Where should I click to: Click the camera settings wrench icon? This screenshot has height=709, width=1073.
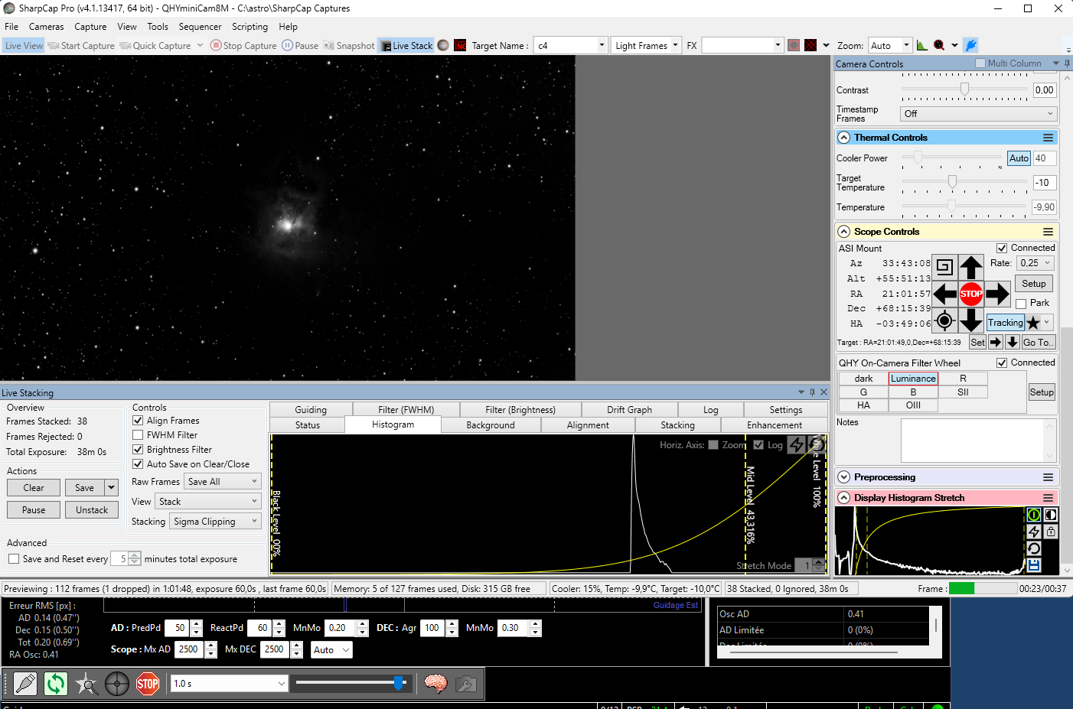coord(466,684)
